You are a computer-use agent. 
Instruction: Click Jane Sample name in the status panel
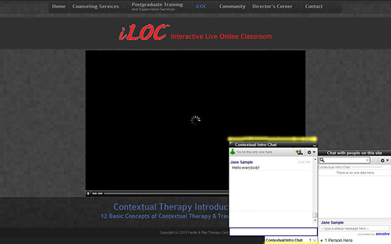coord(332,223)
